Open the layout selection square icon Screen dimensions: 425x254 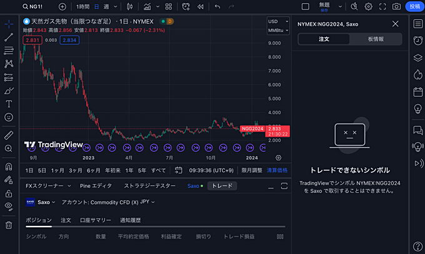(x=306, y=6)
